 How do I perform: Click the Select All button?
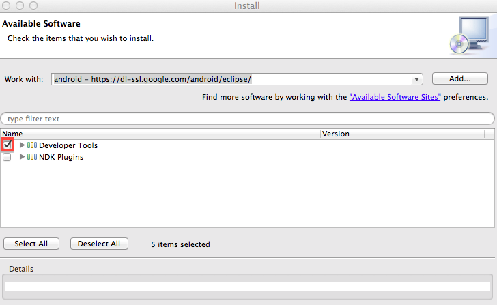pyautogui.click(x=31, y=244)
